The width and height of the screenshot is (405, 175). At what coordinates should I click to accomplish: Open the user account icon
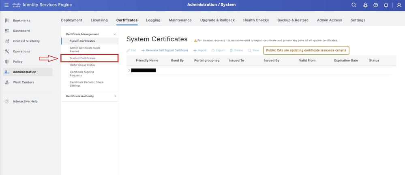(x=399, y=5)
